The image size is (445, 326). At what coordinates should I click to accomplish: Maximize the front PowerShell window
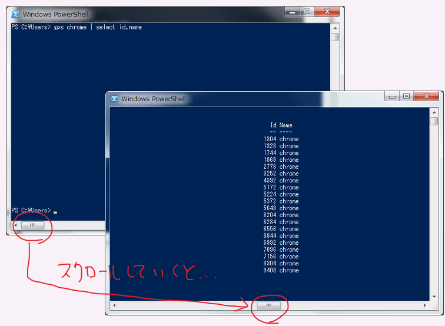click(x=406, y=97)
